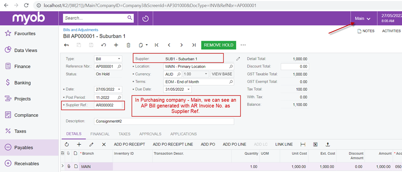Open the Type Bill dropdown

point(119,59)
